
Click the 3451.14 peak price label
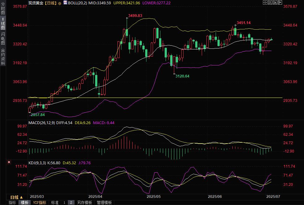coord(244,23)
